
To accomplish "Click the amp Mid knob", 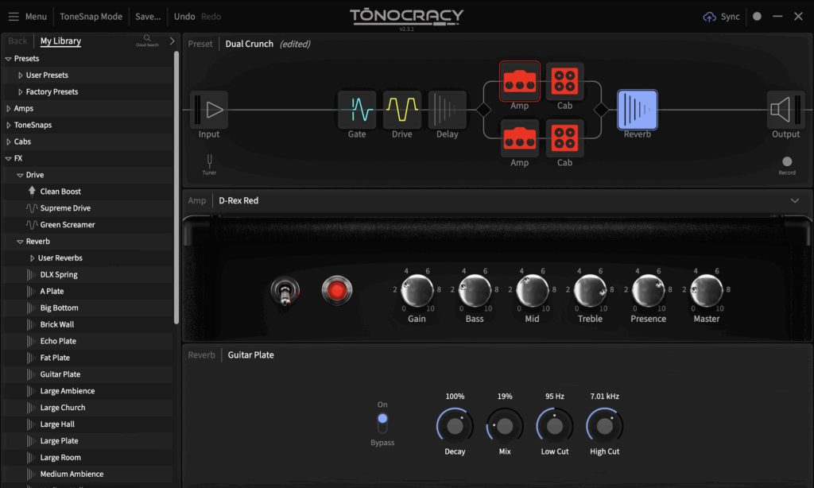I will [x=532, y=291].
